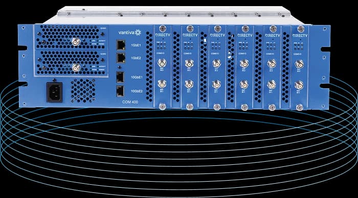The height and width of the screenshot is (198, 358).
Task: Click upper SAT connector on second DIRECTV card
Action: (189, 63)
